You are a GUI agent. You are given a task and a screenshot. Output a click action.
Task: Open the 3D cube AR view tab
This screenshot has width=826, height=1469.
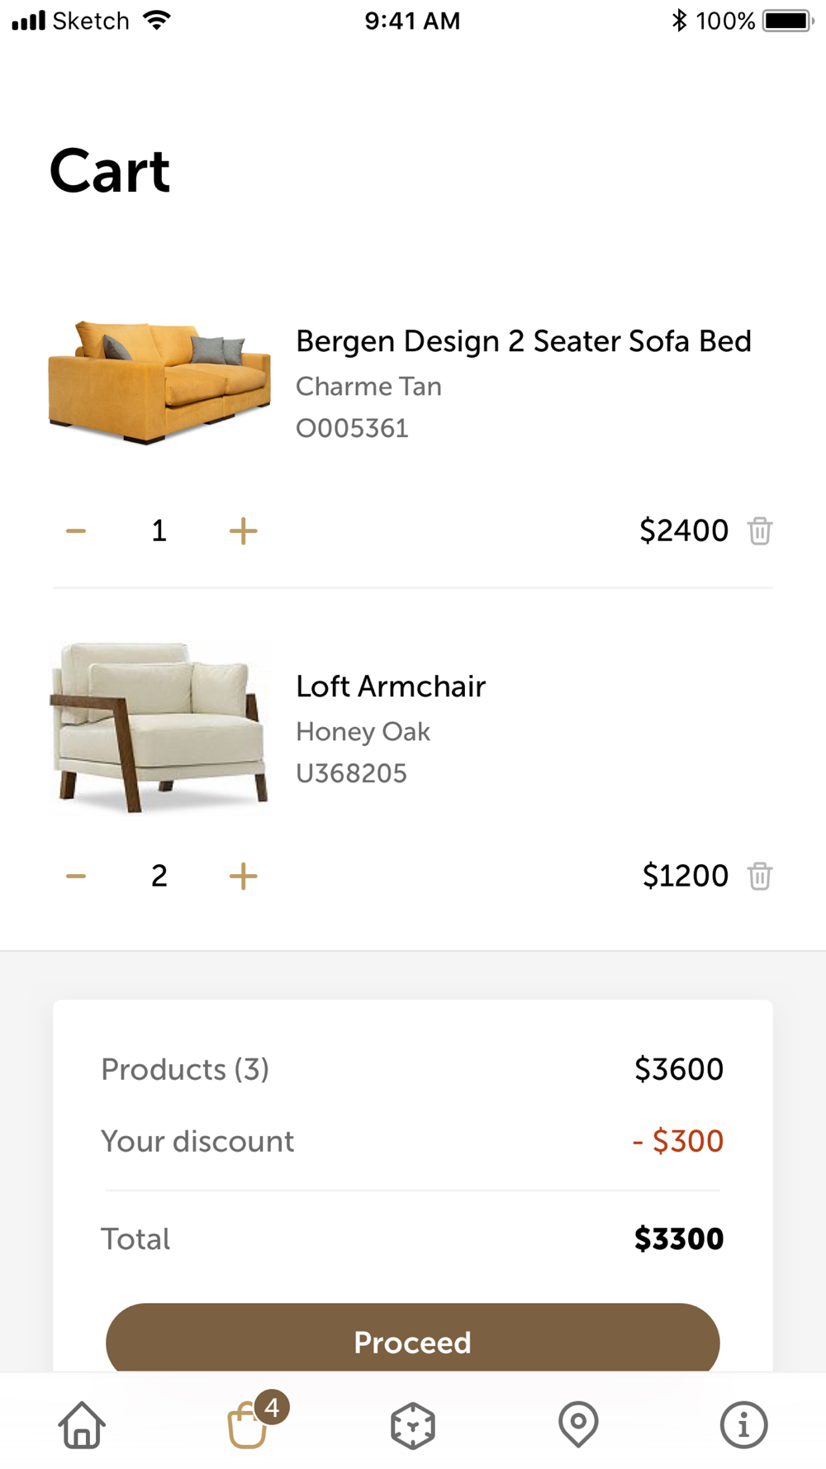click(413, 1425)
